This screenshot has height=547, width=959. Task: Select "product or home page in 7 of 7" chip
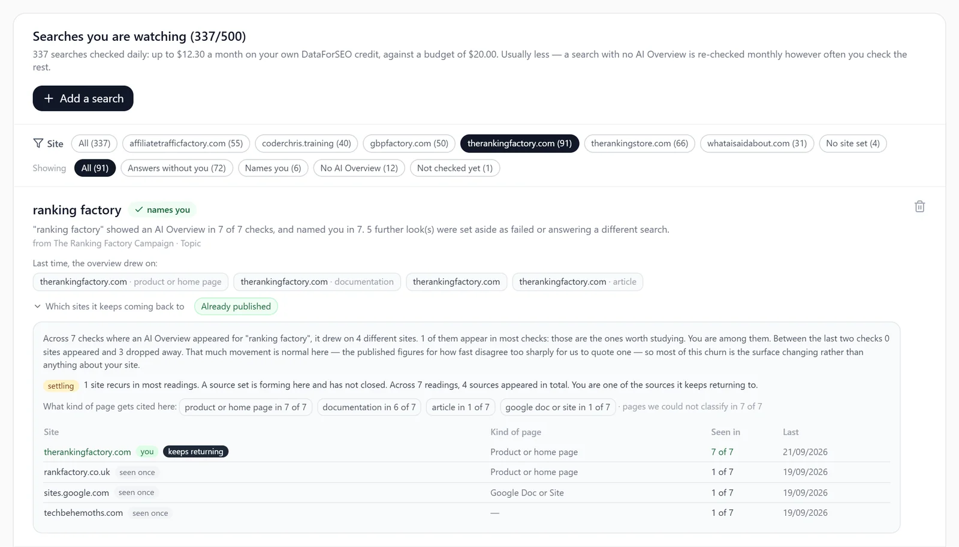tap(246, 407)
